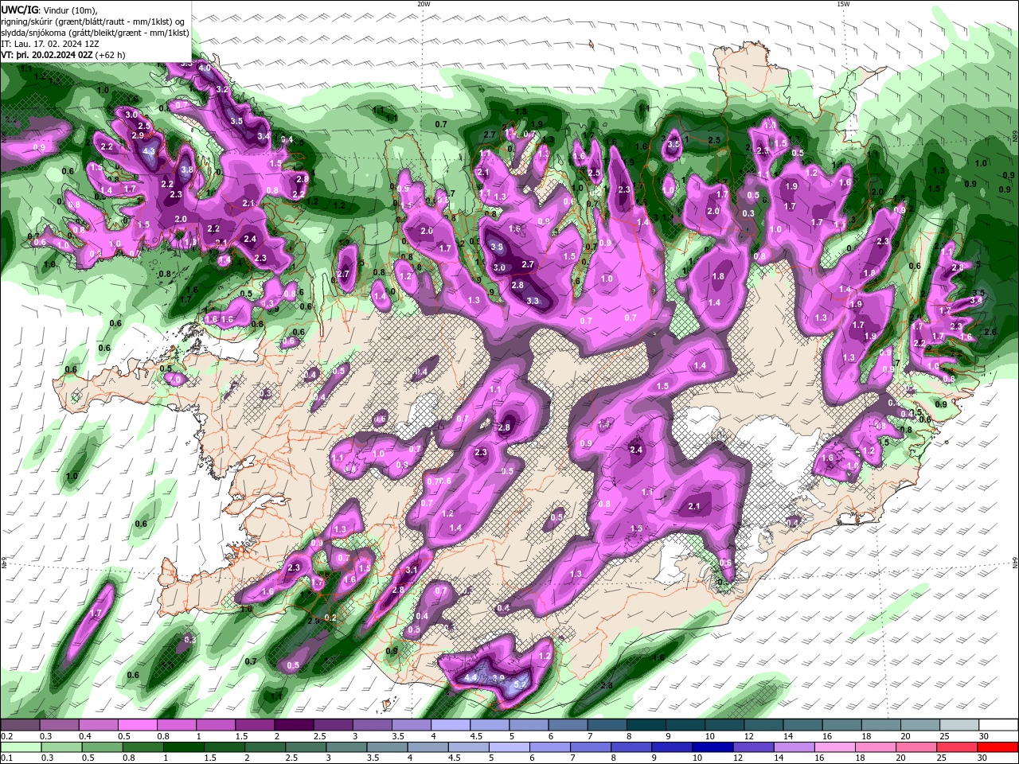Click the upper scale swatch between 2 and 2.5
The width and height of the screenshot is (1019, 764).
pyautogui.click(x=294, y=725)
